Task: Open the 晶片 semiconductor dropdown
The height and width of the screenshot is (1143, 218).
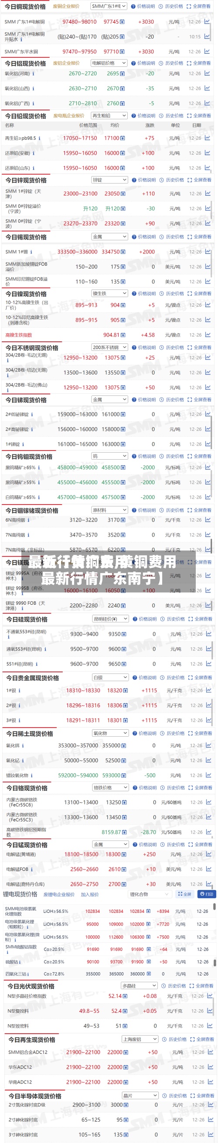Action: click(x=140, y=1095)
